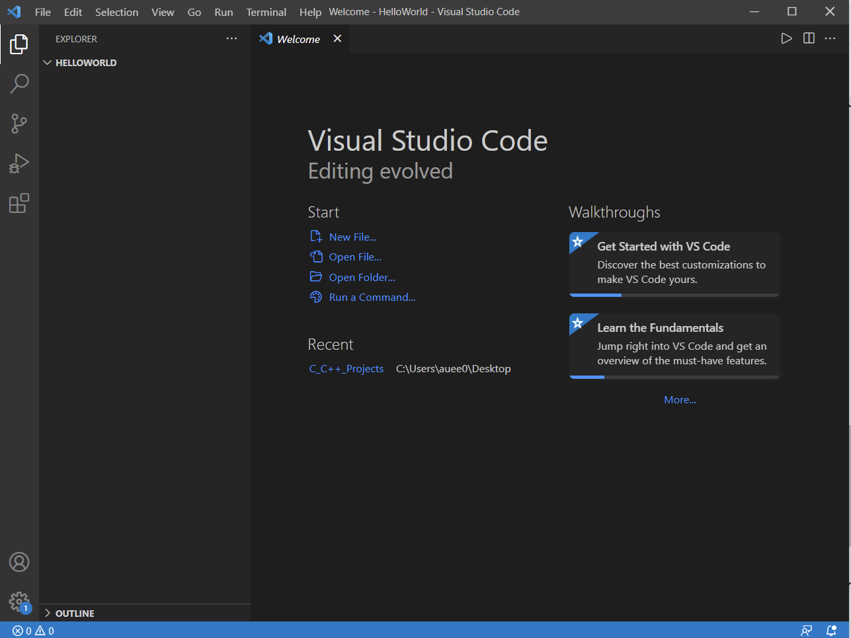Open the Search view icon
Viewport: 851px width, 638px height.
19,84
